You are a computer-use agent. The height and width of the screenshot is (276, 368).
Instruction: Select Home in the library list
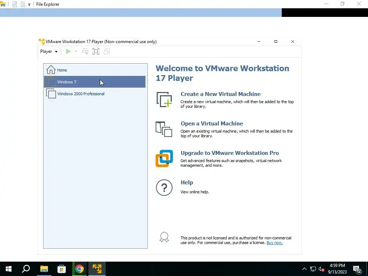tap(95, 70)
